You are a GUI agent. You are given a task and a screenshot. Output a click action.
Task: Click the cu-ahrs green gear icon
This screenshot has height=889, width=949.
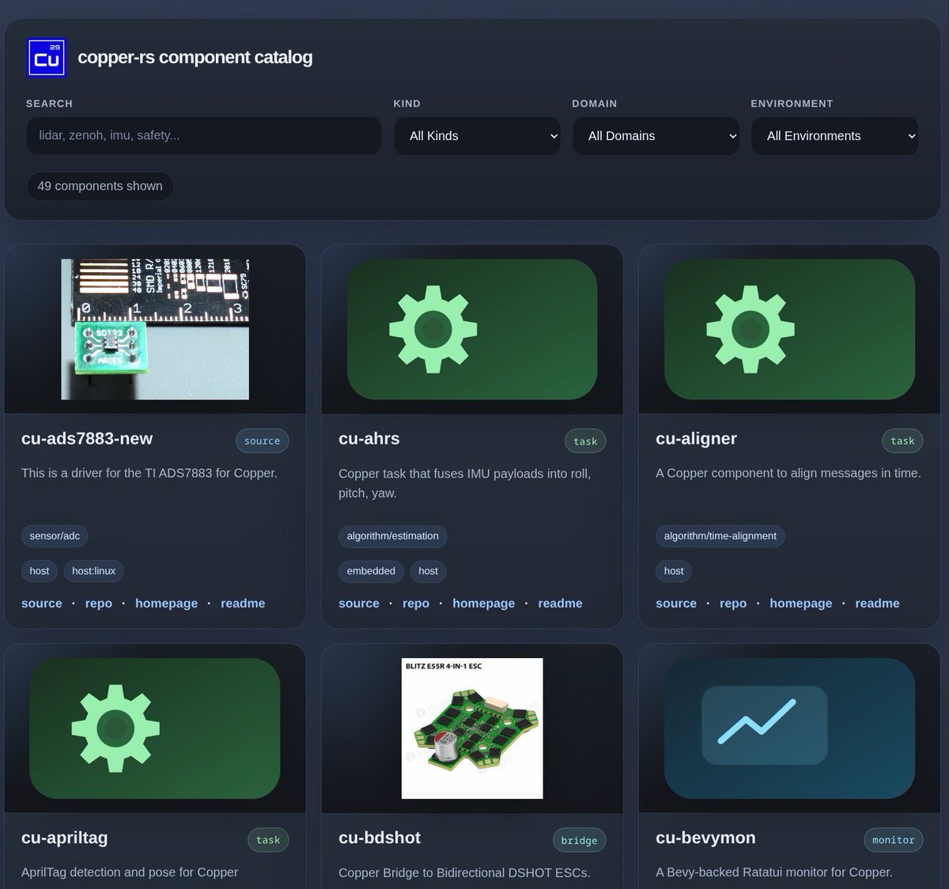433,329
